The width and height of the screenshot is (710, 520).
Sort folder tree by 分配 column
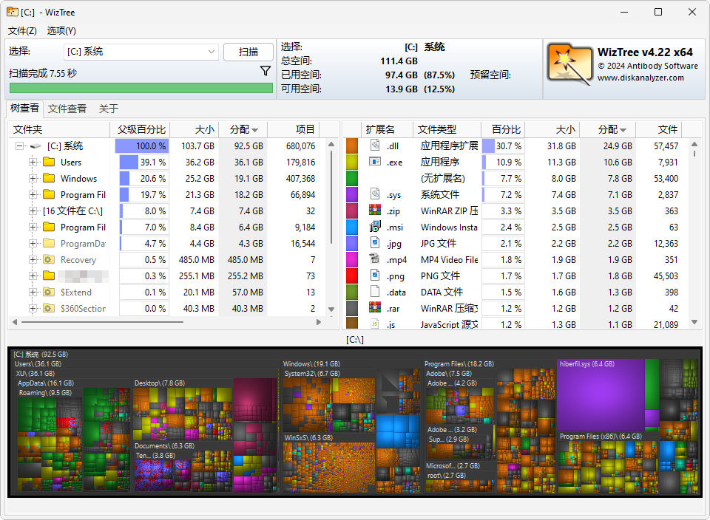pos(243,129)
